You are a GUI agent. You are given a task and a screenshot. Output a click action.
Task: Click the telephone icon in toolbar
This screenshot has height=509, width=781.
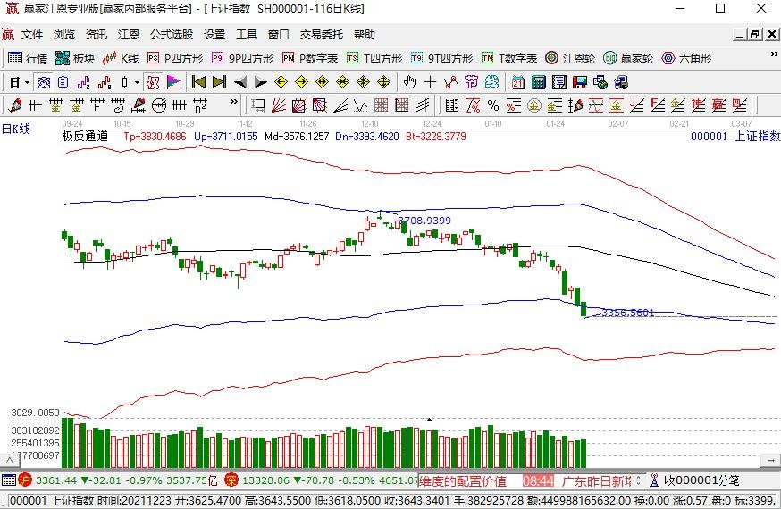point(44,82)
